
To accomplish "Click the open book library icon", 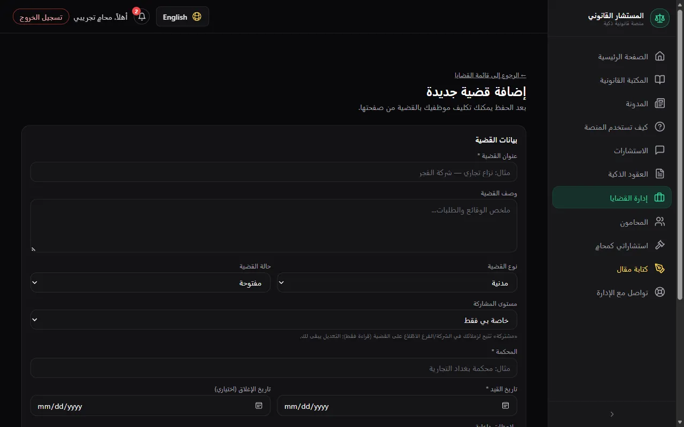I will click(x=660, y=80).
